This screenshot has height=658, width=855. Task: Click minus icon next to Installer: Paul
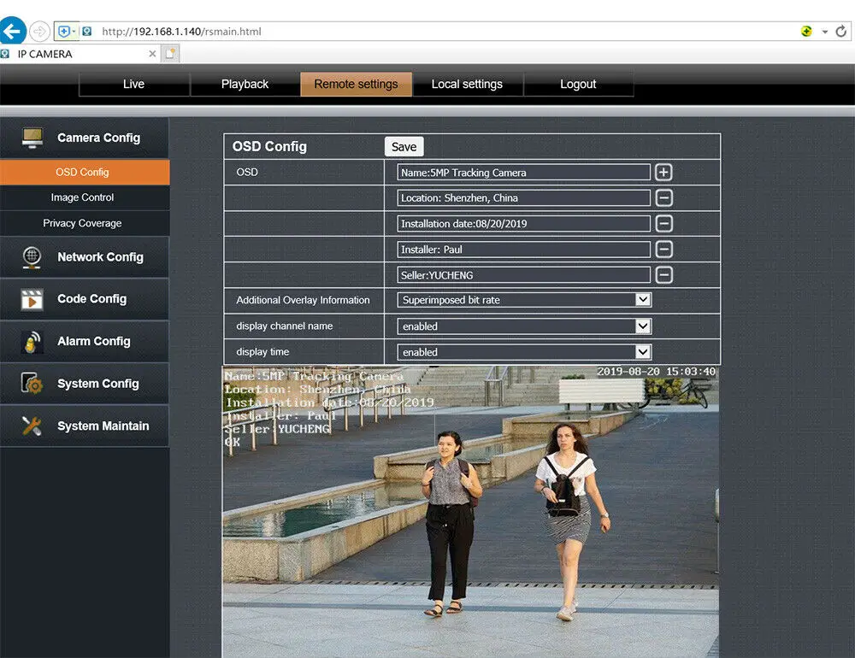click(x=663, y=250)
